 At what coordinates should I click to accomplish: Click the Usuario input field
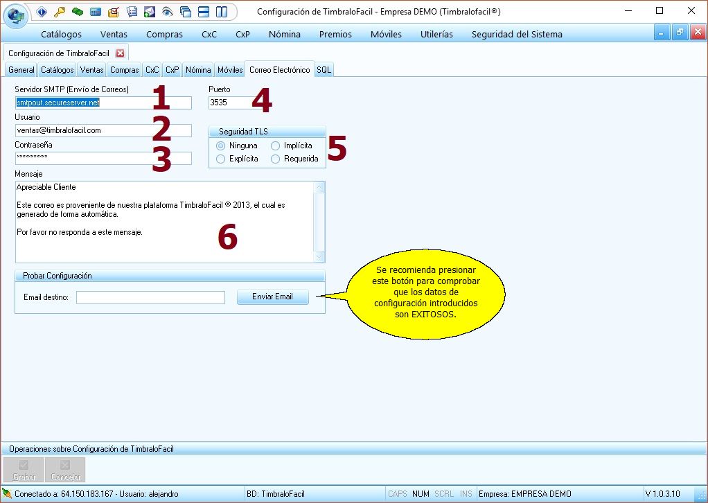(x=103, y=130)
